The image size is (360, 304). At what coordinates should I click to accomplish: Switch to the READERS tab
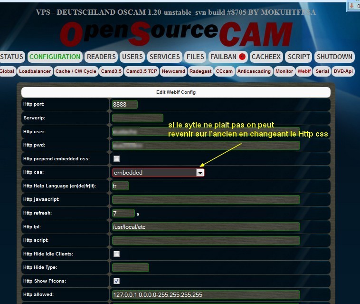[x=101, y=57]
